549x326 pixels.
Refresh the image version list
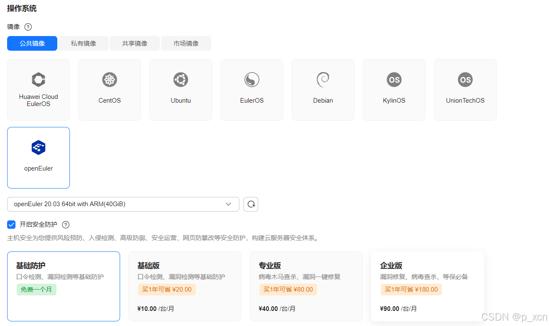click(x=251, y=204)
